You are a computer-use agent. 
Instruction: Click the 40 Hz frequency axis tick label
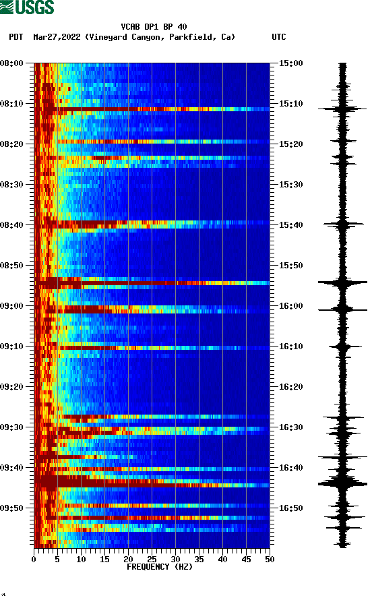(x=222, y=560)
